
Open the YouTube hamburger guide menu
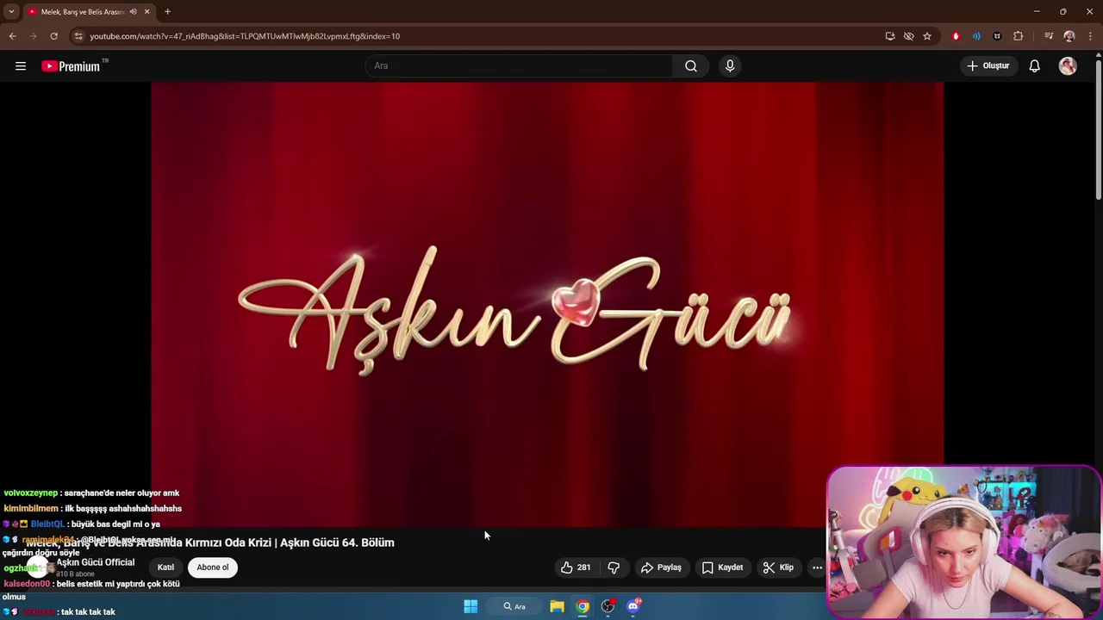pyautogui.click(x=21, y=65)
